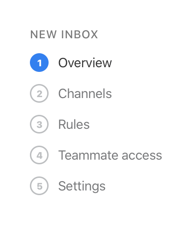Select the step 3 circle icon
The height and width of the screenshot is (225, 192).
coord(39,124)
